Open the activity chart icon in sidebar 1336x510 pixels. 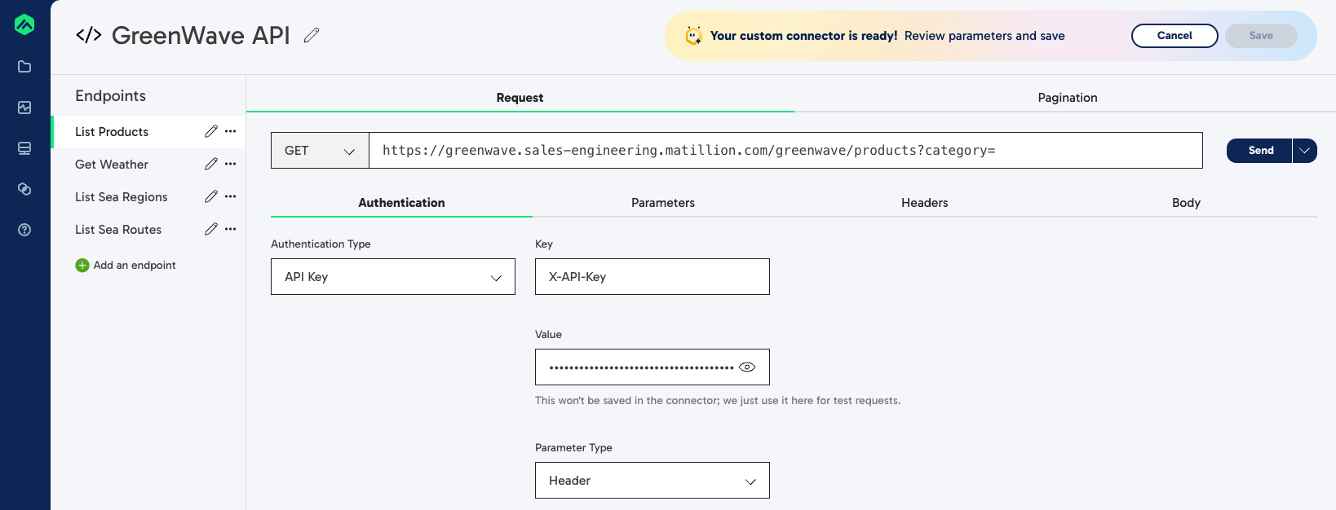24,108
